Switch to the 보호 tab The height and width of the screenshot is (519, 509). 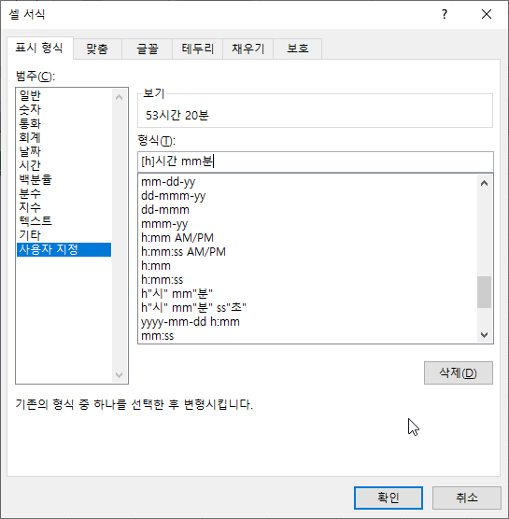(x=298, y=49)
